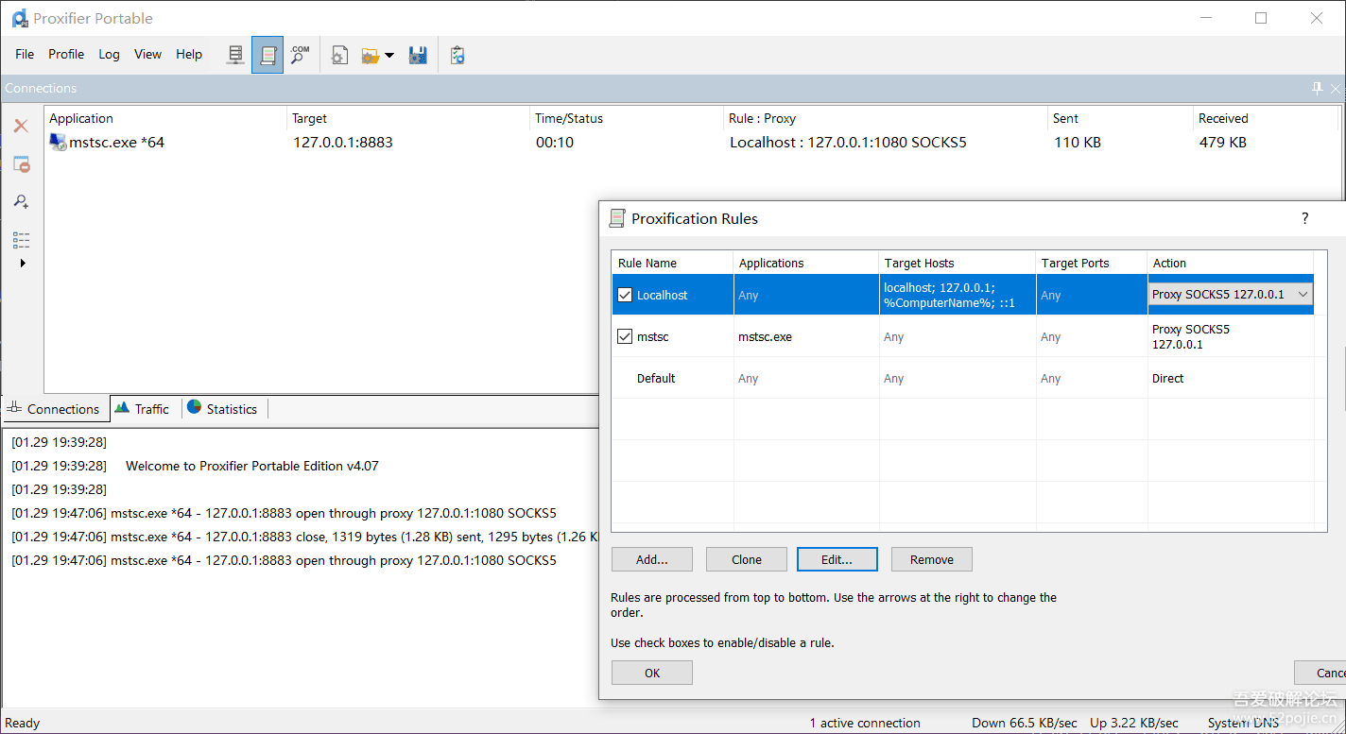Click the Proxification Rules dialog help question mark
Screen dimensions: 1346x734
(1305, 218)
